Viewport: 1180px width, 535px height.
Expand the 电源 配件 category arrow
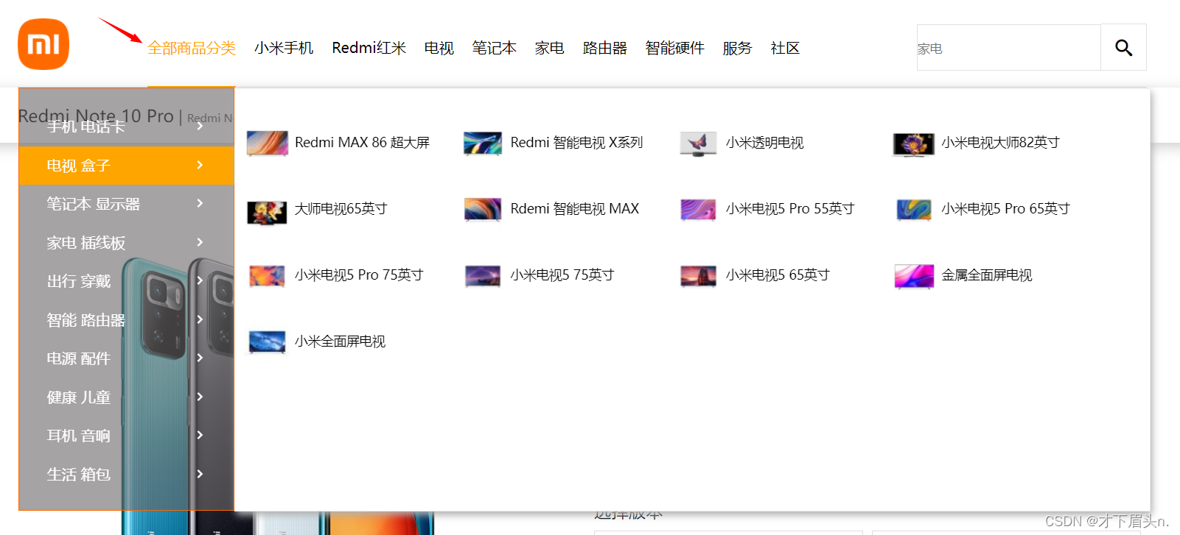200,358
